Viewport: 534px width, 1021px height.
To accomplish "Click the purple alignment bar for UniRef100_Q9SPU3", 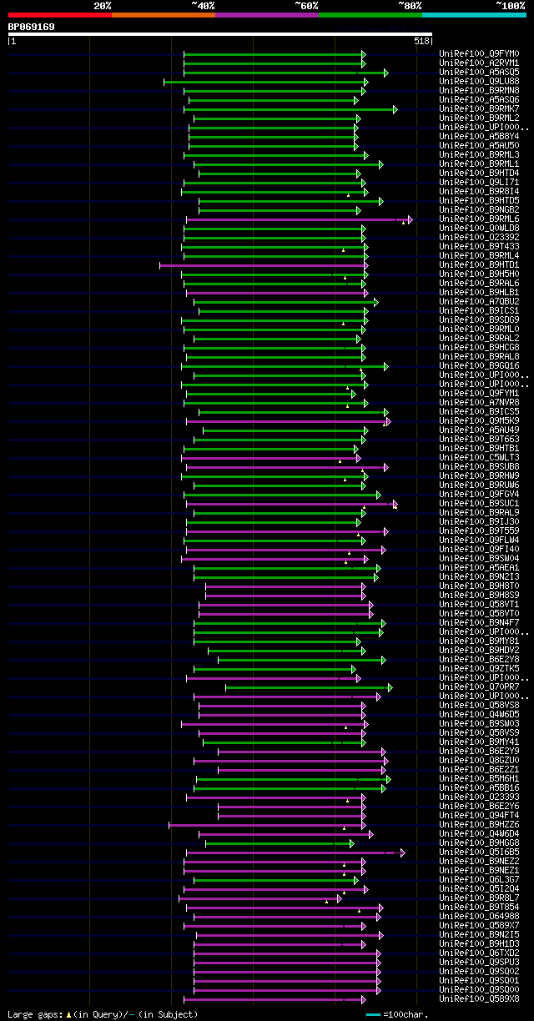I will point(287,963).
